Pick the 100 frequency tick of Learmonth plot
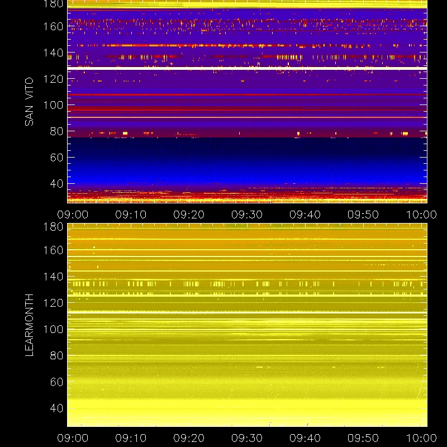Image resolution: width=447 pixels, height=447 pixels. [x=53, y=329]
